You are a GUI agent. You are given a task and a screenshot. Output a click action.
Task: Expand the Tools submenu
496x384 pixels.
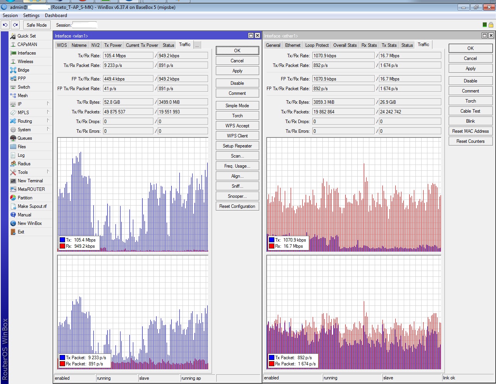[48, 172]
